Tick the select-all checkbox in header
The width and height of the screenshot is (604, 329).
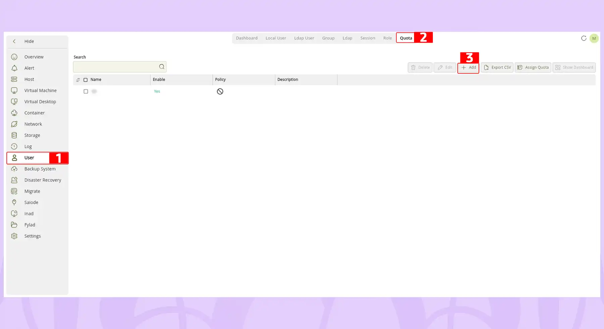point(86,80)
